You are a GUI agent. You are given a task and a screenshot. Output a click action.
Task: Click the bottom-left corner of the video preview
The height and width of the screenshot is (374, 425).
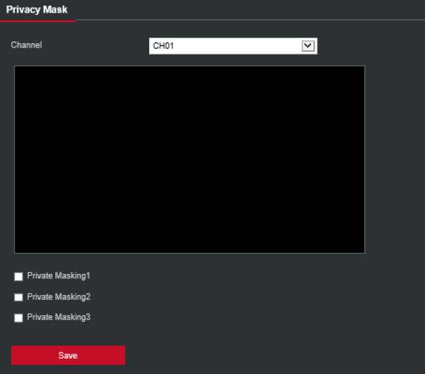(16, 251)
